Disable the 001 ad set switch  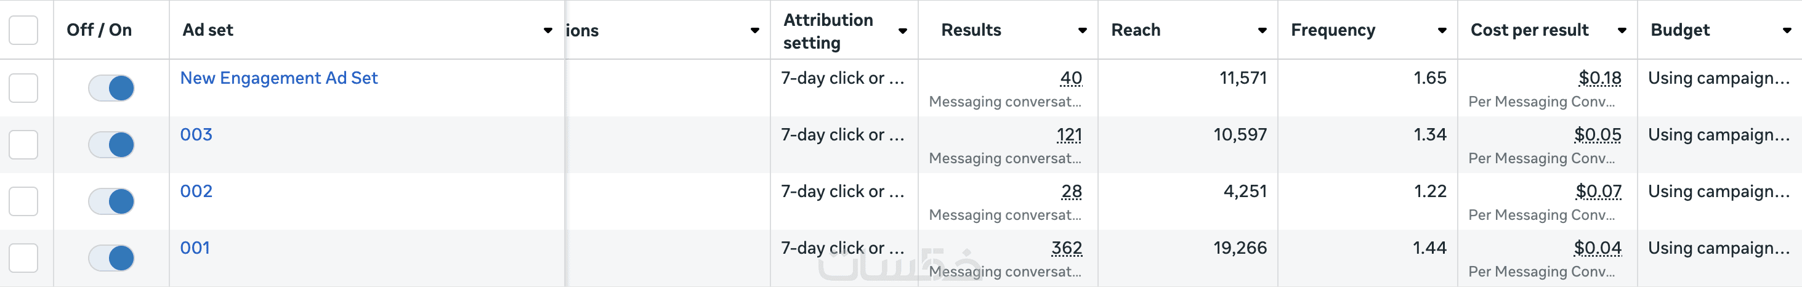pos(111,258)
